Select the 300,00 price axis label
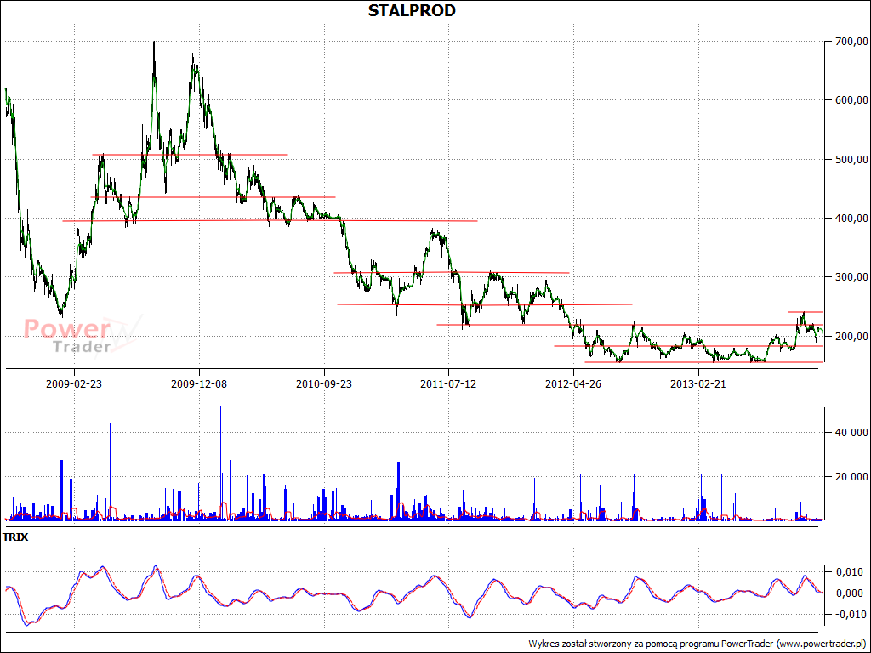871x653 pixels. click(851, 277)
